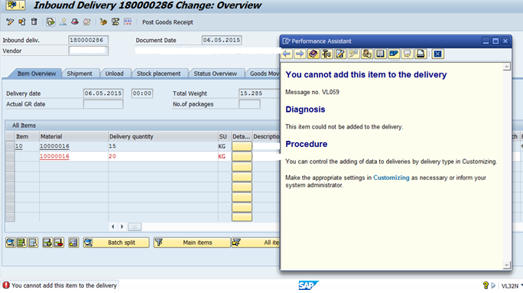Select row of item 10
The image size is (523, 293).
point(10,146)
